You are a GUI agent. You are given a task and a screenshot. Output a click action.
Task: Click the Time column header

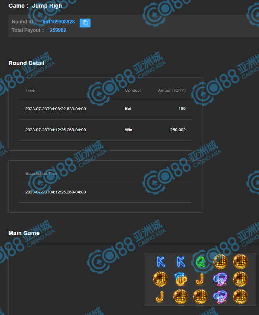click(30, 90)
